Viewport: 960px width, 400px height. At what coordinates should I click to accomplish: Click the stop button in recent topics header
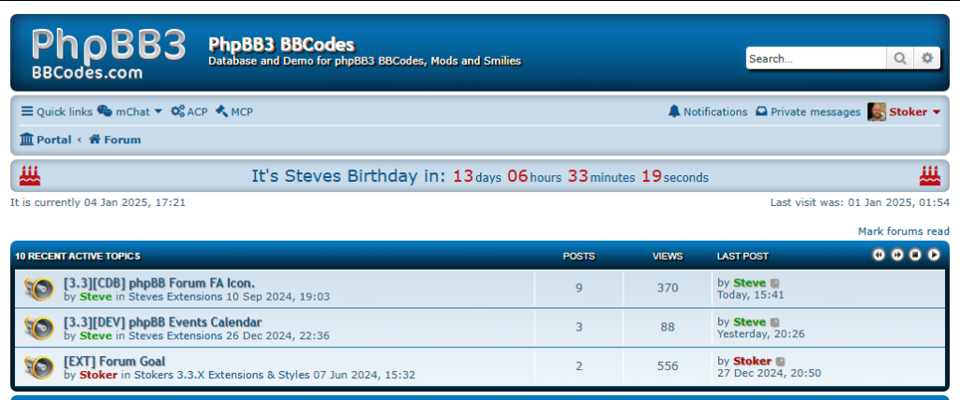(x=915, y=255)
